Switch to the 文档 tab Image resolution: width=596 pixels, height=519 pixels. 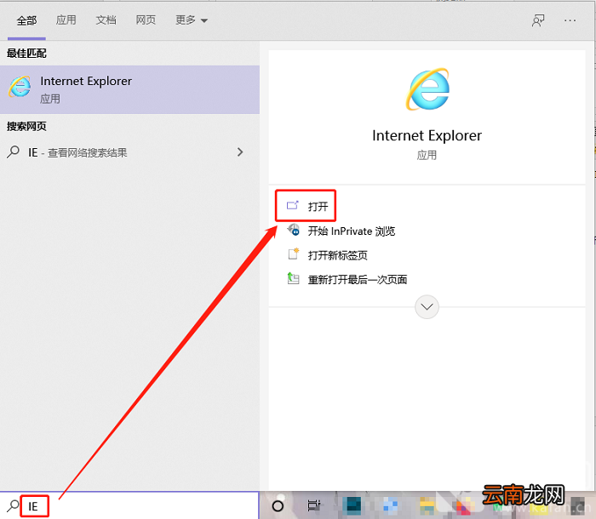(106, 20)
